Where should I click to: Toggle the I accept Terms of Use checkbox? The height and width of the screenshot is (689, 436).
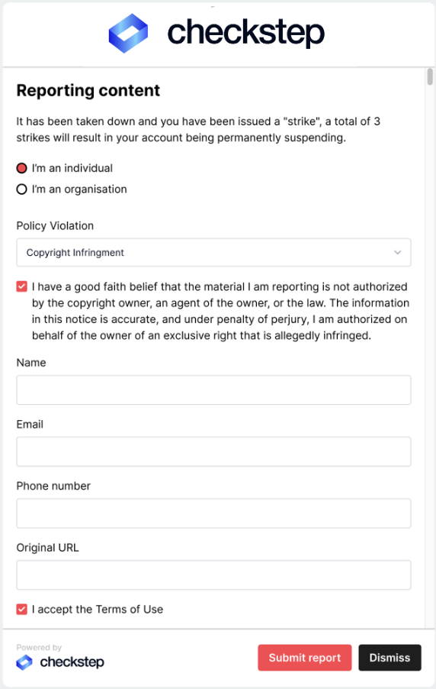tap(21, 610)
